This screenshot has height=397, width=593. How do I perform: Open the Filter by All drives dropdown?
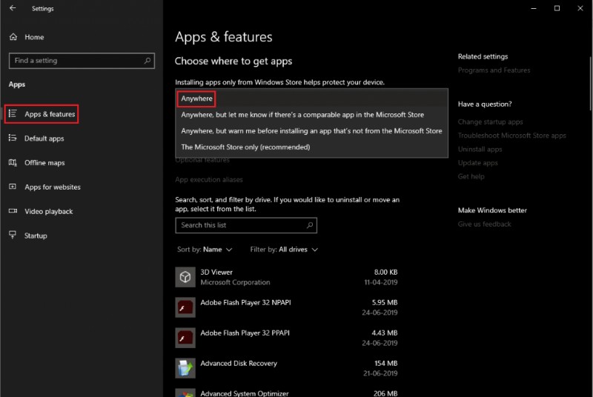click(x=284, y=250)
